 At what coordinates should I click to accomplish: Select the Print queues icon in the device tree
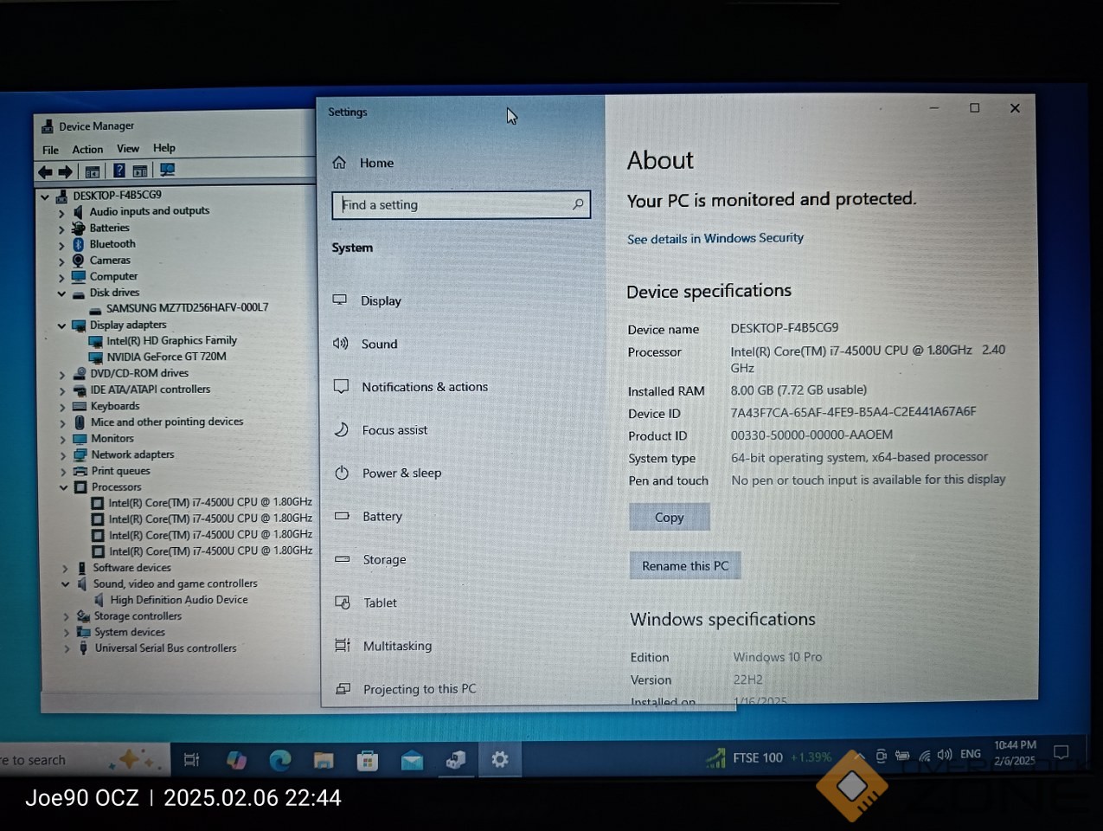click(x=80, y=471)
